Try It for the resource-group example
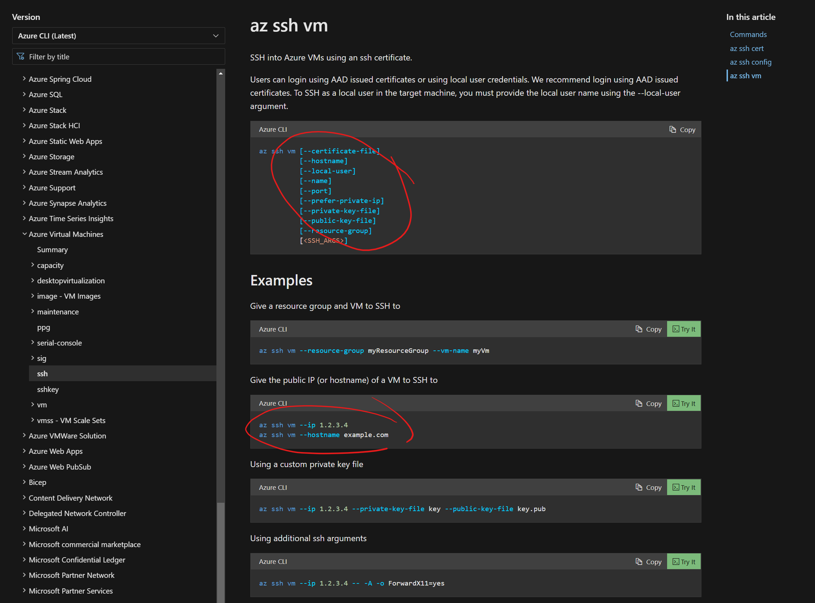The image size is (815, 603). pos(684,329)
